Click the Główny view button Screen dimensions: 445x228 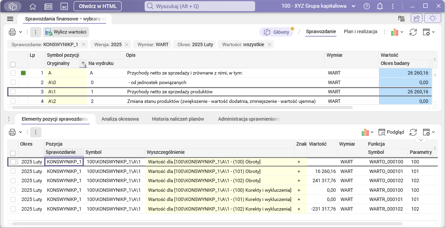pyautogui.click(x=276, y=32)
